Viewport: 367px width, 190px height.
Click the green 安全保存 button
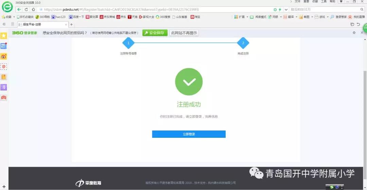click(x=155, y=33)
